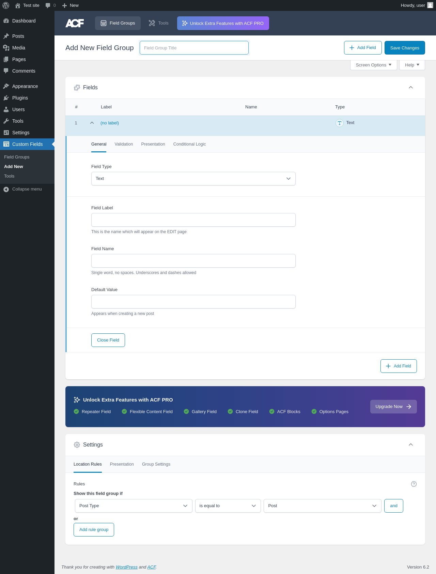
Task: Open the Field Type dropdown
Action: pyautogui.click(x=193, y=179)
